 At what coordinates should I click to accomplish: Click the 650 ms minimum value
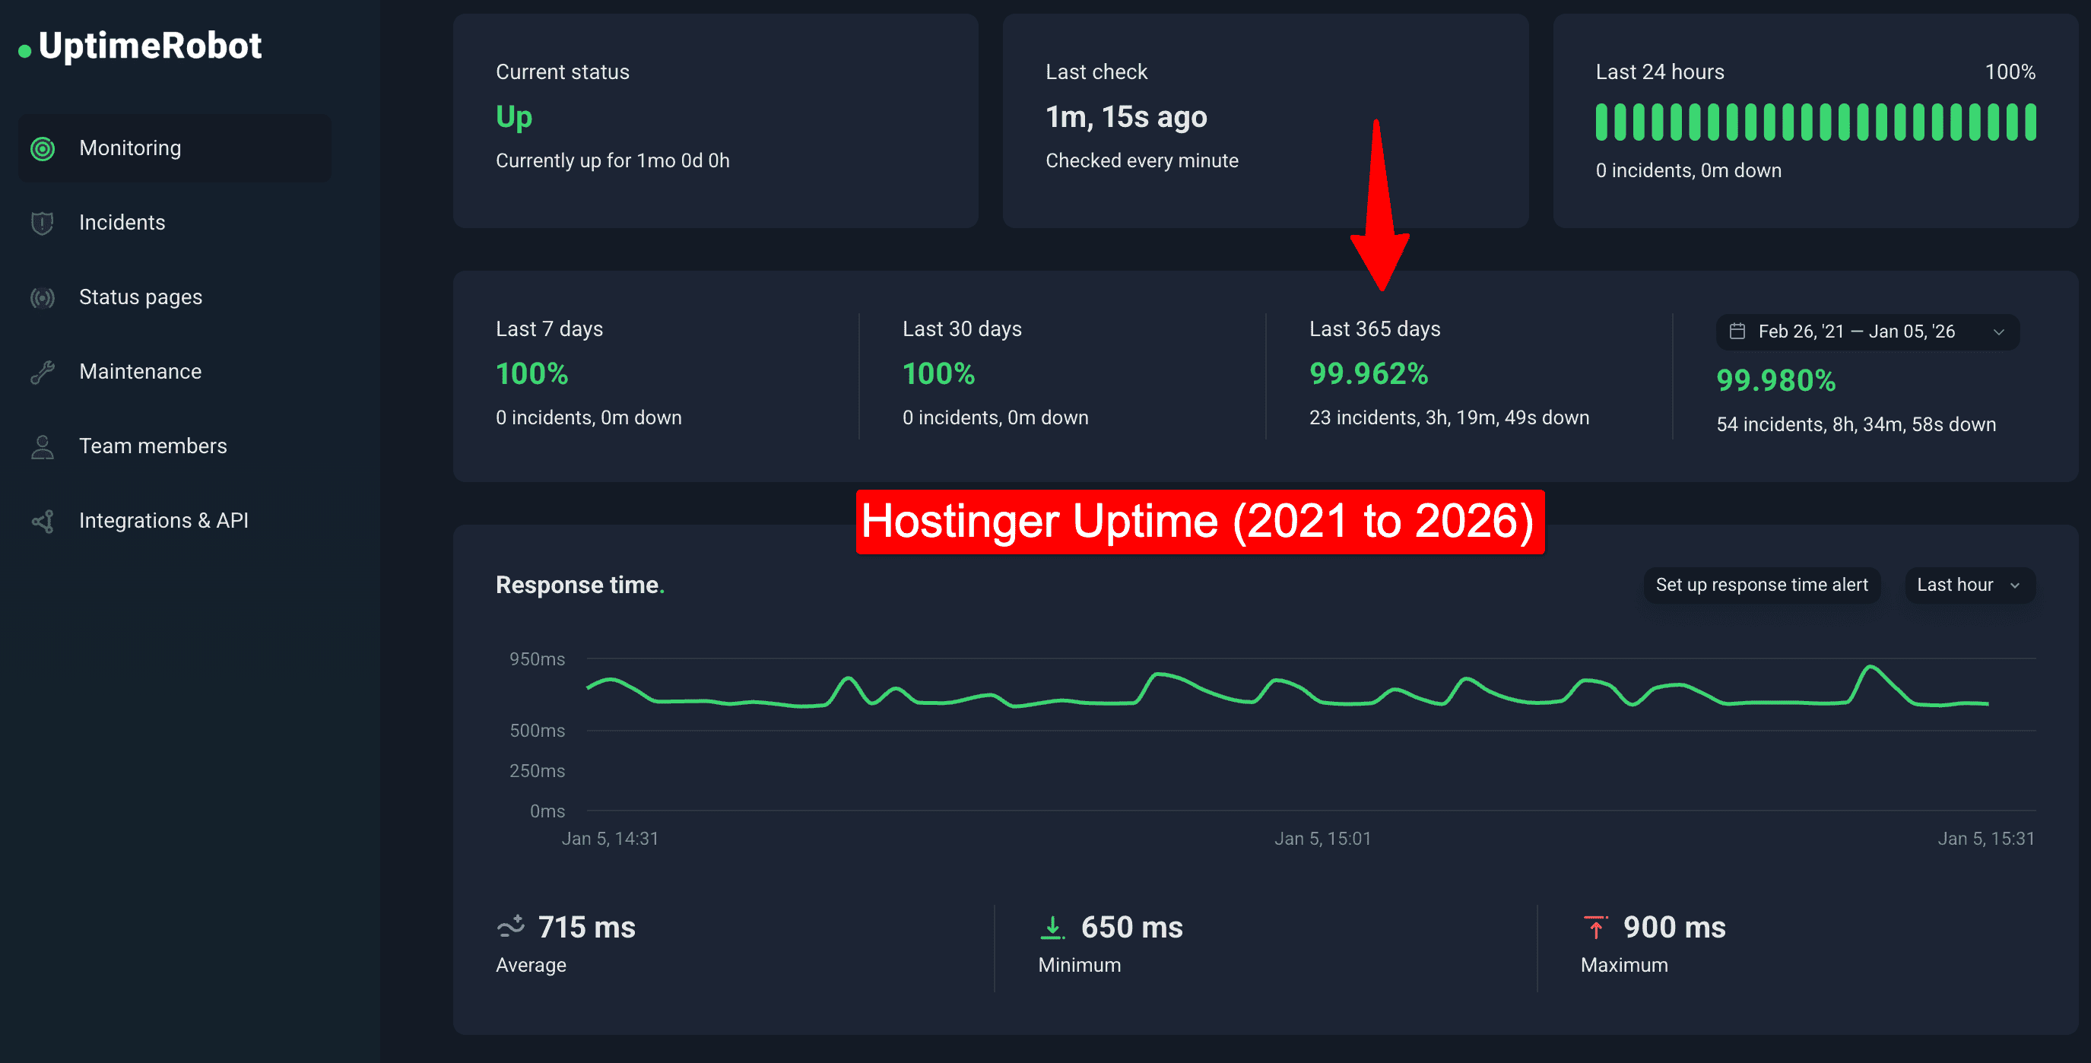[x=1131, y=928]
